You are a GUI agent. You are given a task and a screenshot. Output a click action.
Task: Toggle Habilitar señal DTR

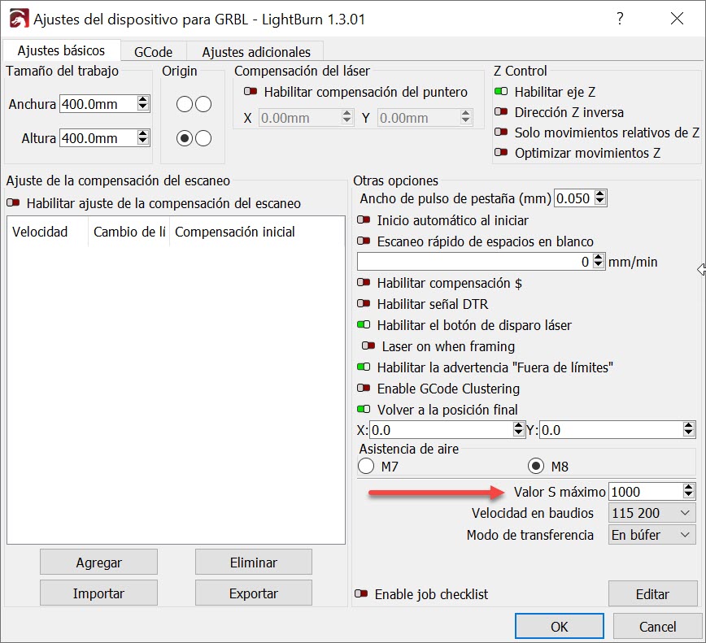(x=364, y=304)
